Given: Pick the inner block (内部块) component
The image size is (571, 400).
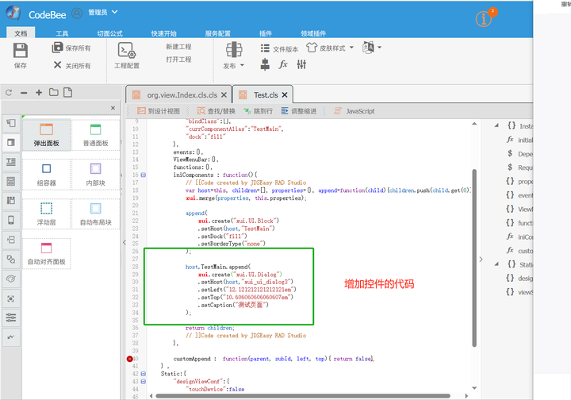Looking at the screenshot, I should coord(96,175).
